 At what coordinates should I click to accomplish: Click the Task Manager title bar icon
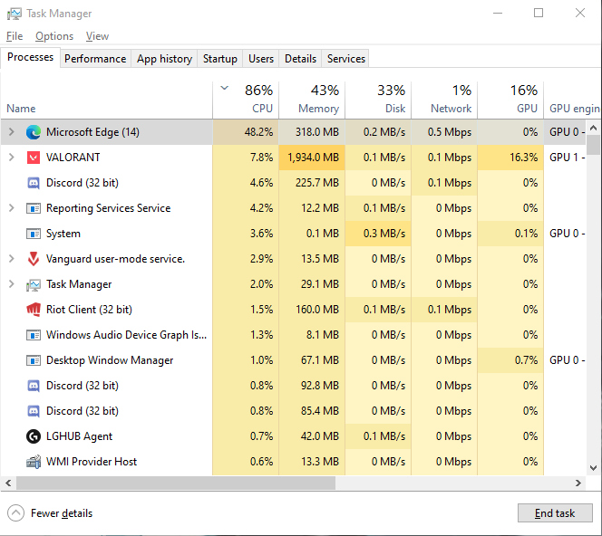pos(15,14)
